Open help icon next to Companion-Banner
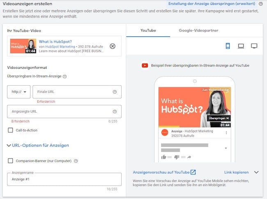 coord(76,161)
